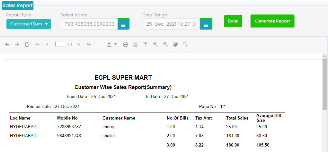Open the Date Range picker button
This screenshot has width=328, height=152.
click(x=206, y=24)
